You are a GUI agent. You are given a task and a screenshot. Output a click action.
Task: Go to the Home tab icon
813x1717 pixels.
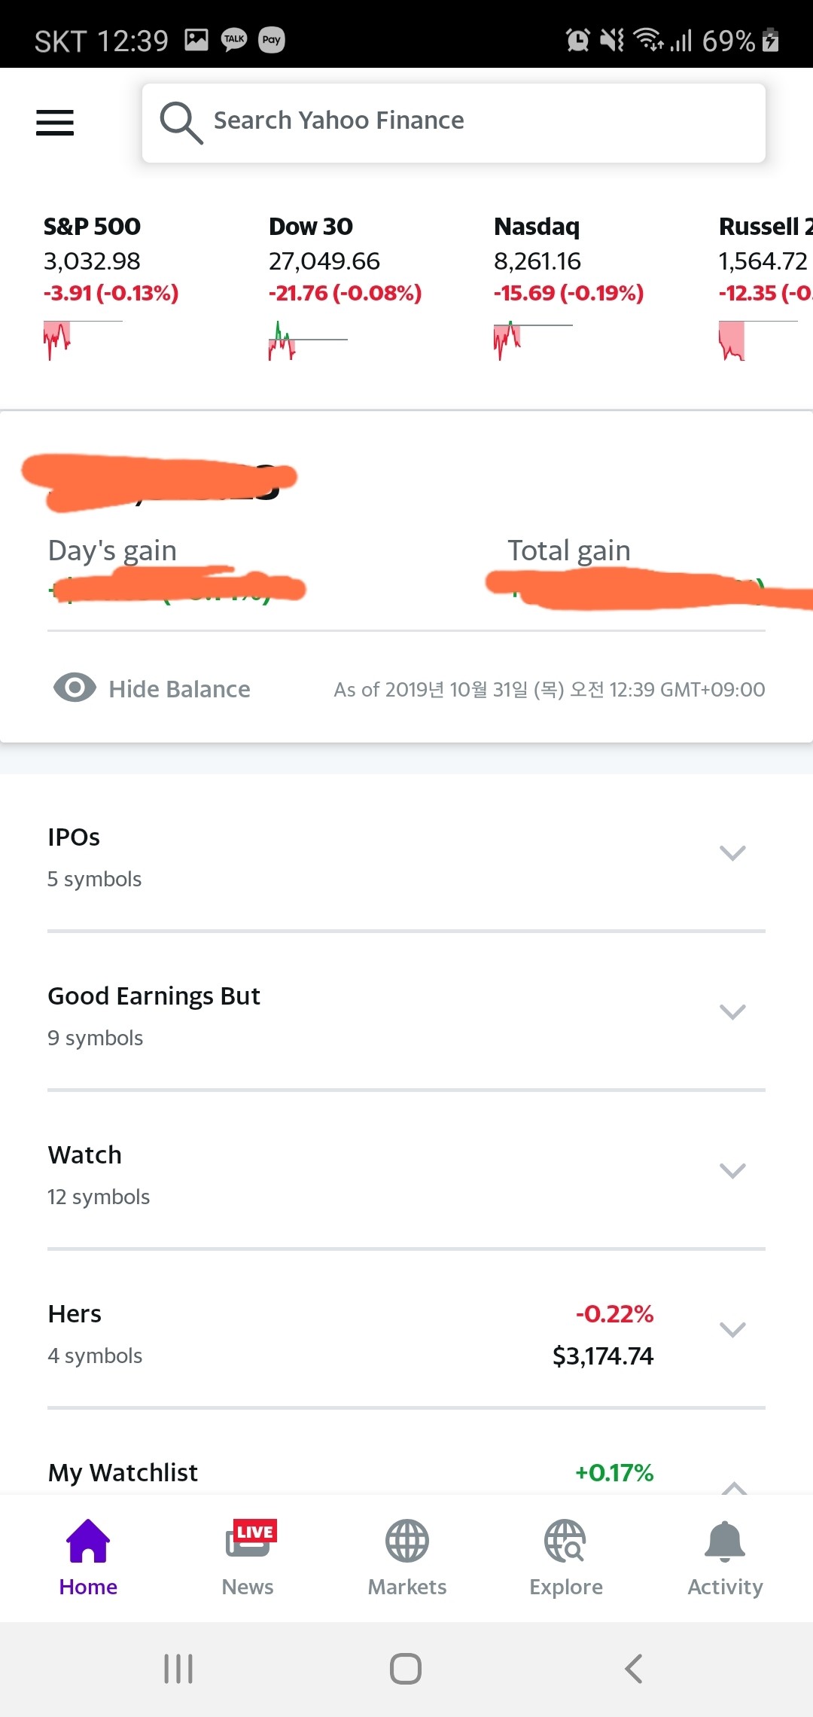[x=88, y=1541]
